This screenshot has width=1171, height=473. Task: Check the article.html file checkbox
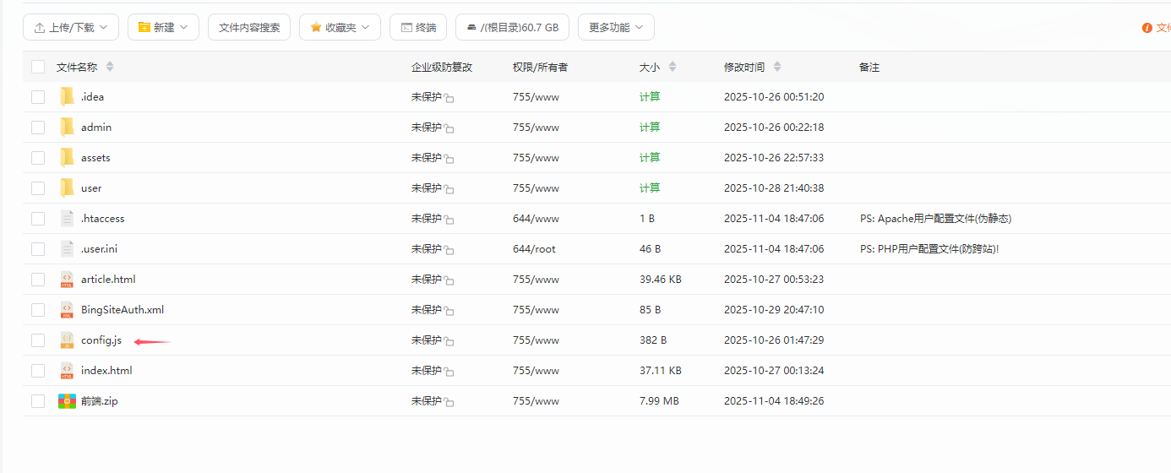(x=38, y=280)
